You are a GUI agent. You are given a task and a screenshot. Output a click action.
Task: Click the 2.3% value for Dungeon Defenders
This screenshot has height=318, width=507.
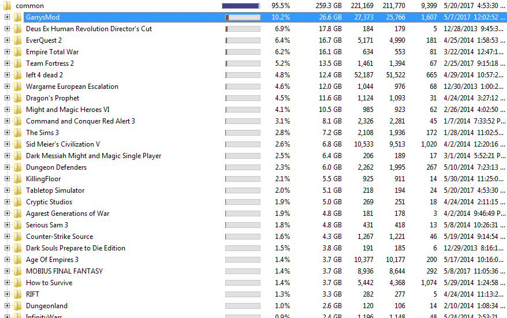282,167
